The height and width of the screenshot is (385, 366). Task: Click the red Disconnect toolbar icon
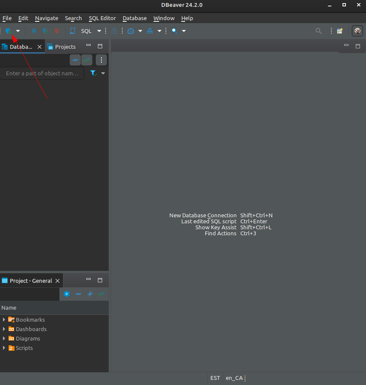[x=57, y=31]
